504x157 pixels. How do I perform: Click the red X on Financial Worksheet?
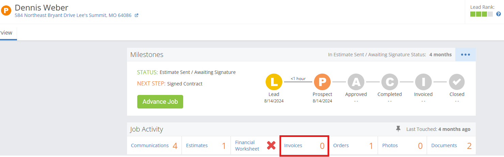[x=271, y=145]
